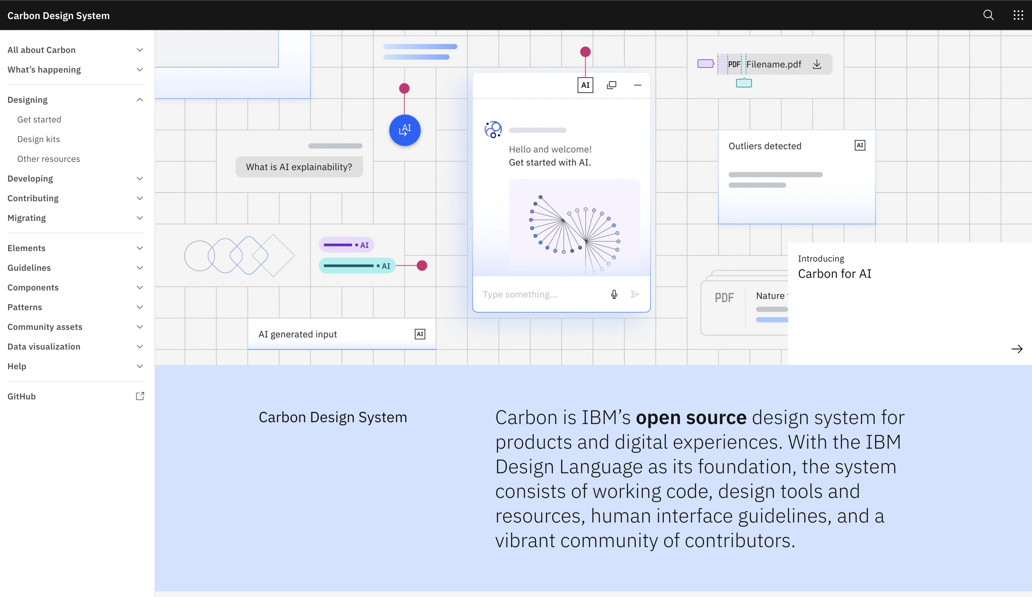Click the blue circular AI button
Viewport: 1032px width, 597px height.
(405, 130)
